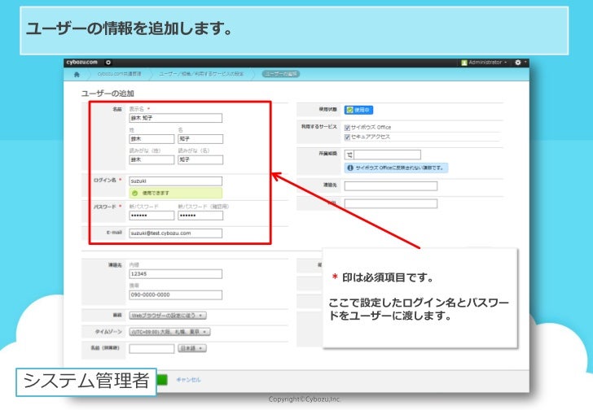Viewport: 593px width, 410px height.
Task: Click the round icon beside cybozu.com logo
Action: point(108,63)
